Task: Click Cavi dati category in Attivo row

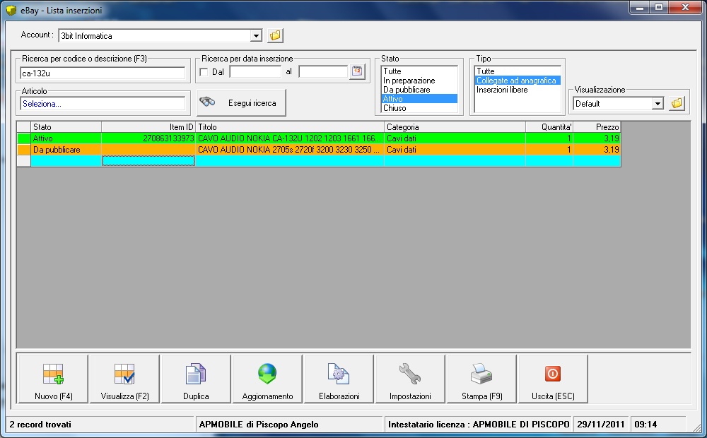Action: click(x=455, y=138)
